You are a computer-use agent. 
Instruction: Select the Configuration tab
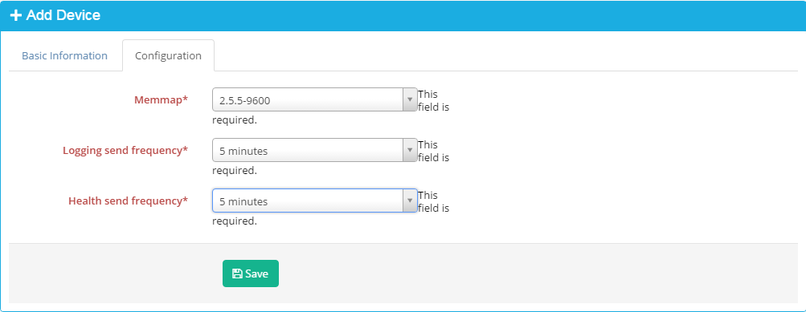[168, 55]
